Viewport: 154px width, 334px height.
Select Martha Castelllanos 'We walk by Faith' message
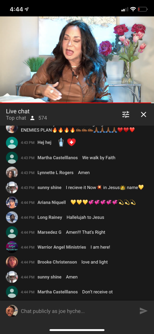click(x=99, y=158)
